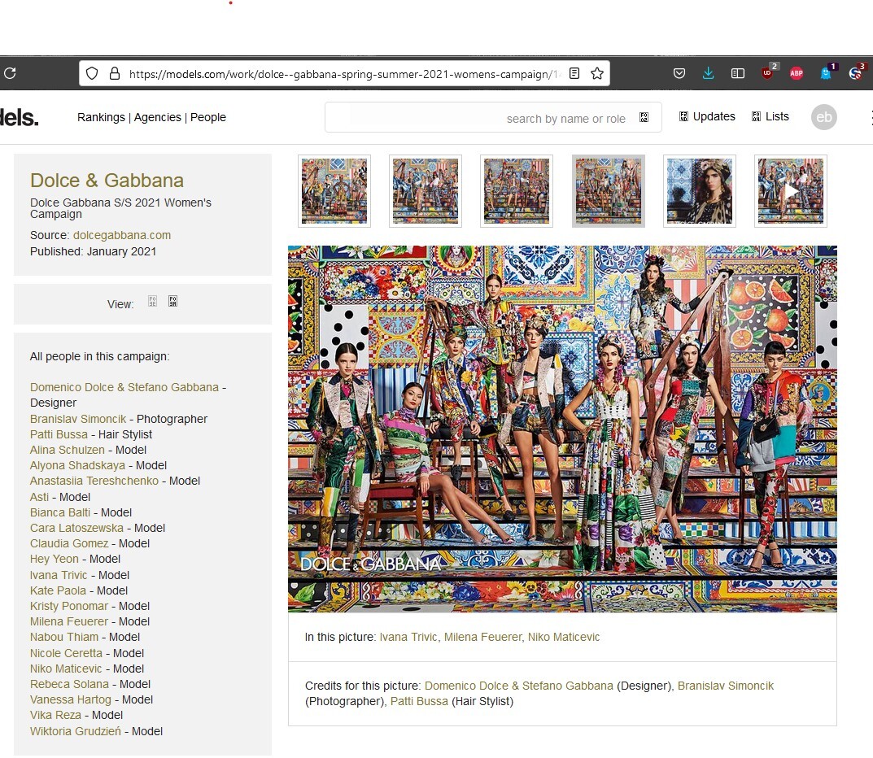Click Niko Maticevic in 'In this picture'

tap(564, 638)
